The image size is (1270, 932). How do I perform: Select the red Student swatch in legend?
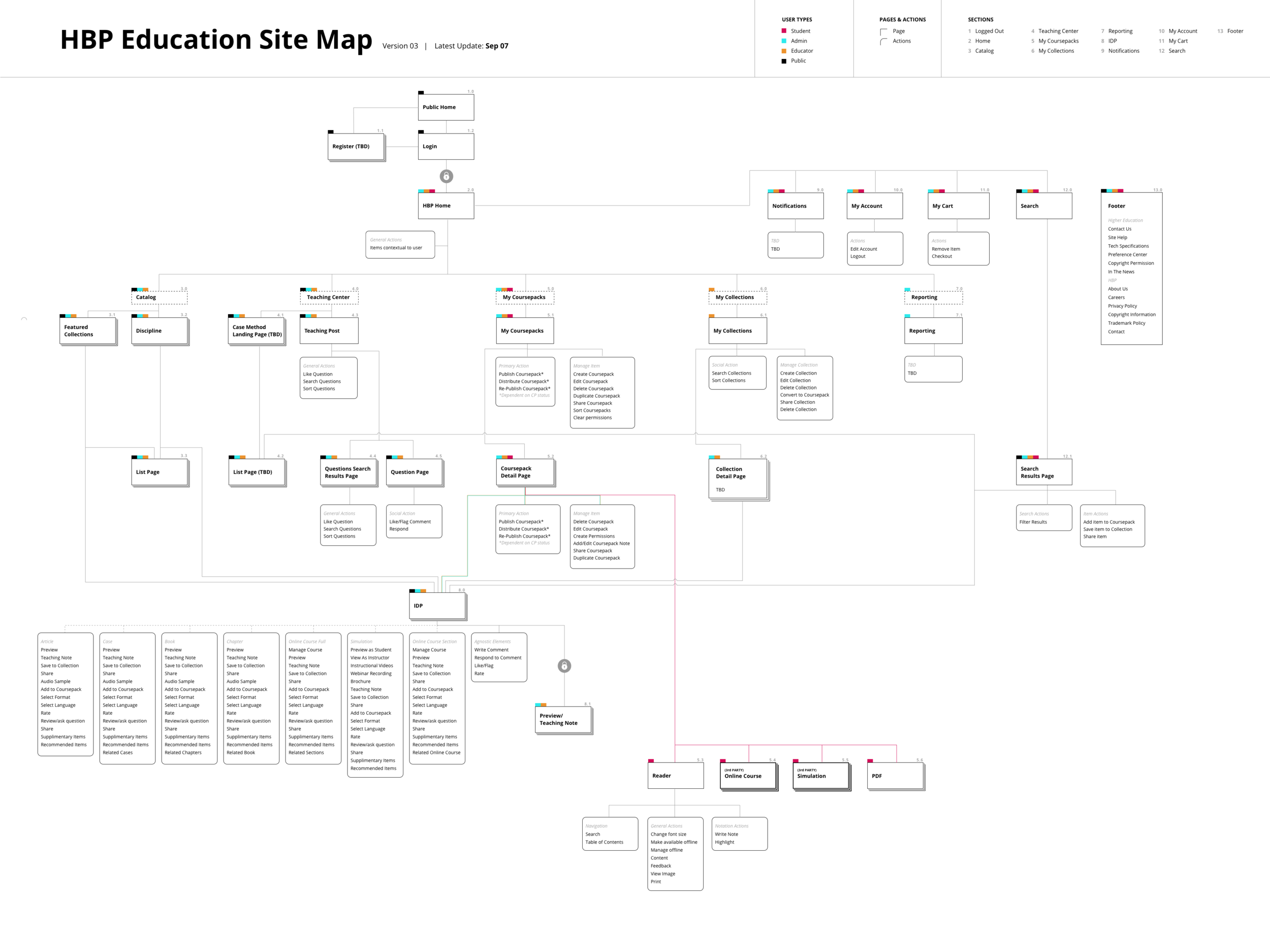point(783,31)
